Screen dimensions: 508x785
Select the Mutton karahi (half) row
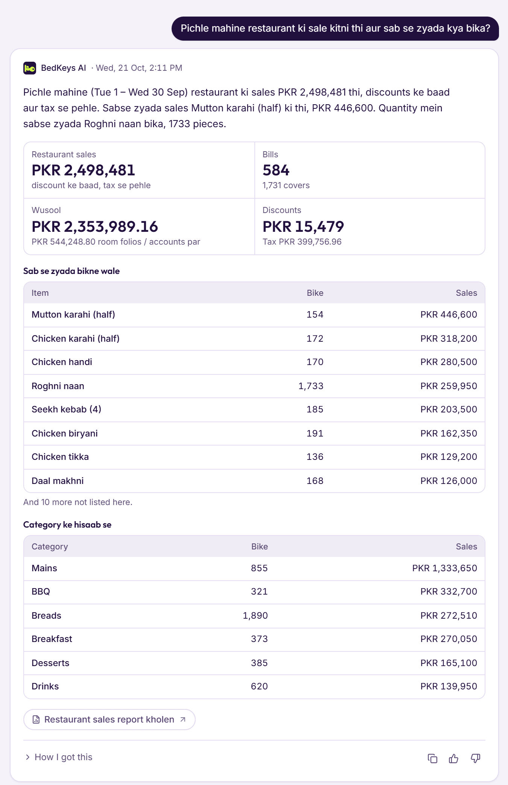tap(254, 315)
